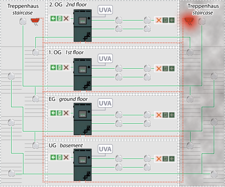The width and height of the screenshot is (225, 187).
Task: Select the orange X on basement right exit sign
Action: [159, 159]
